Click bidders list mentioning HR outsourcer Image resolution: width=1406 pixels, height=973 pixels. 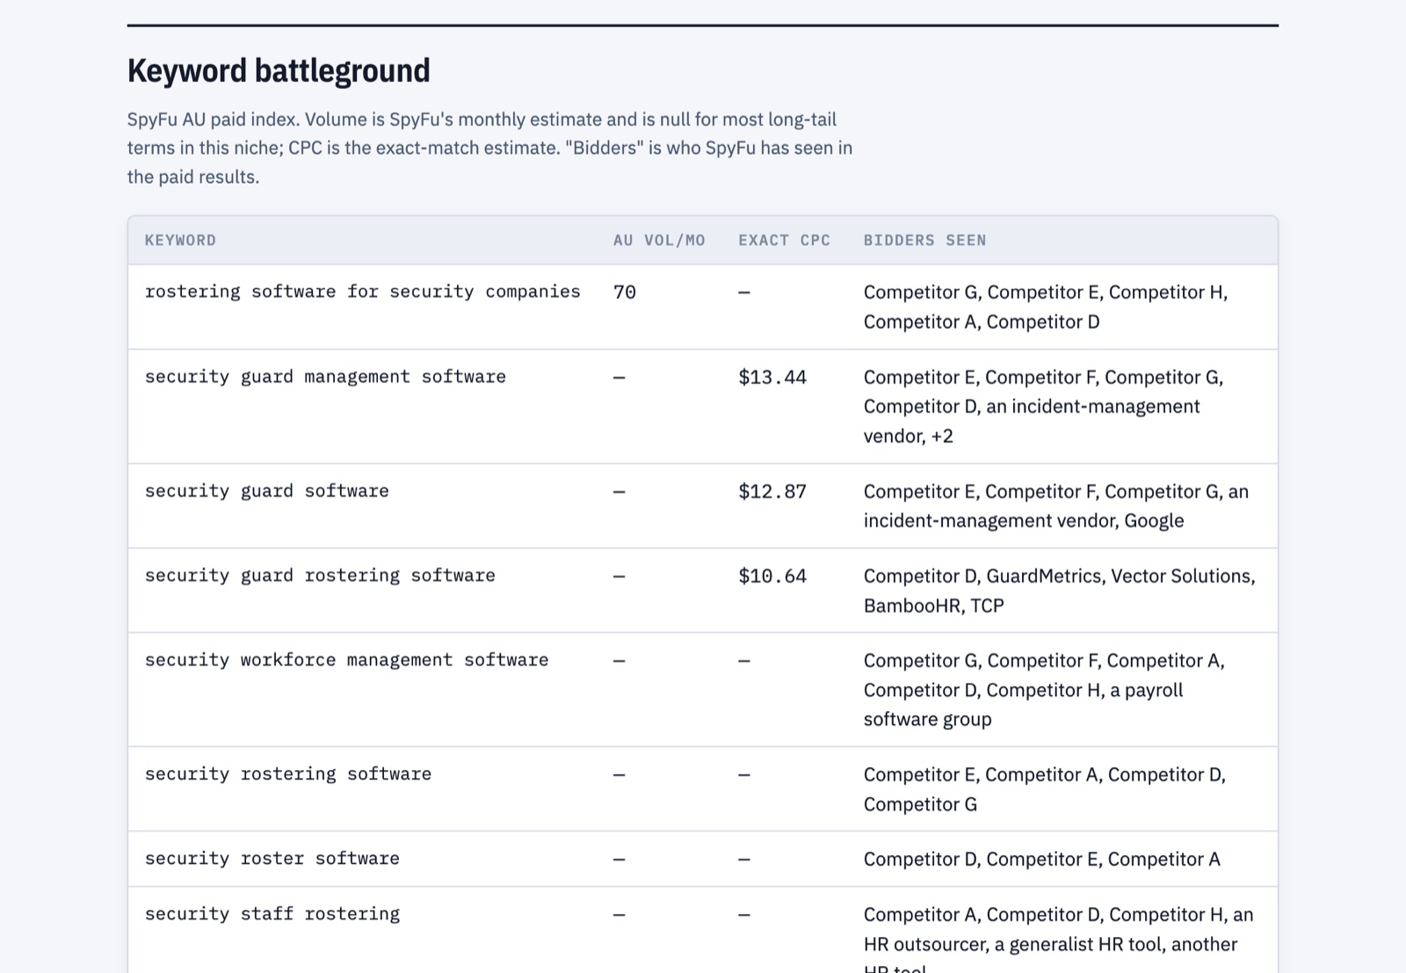1058,940
